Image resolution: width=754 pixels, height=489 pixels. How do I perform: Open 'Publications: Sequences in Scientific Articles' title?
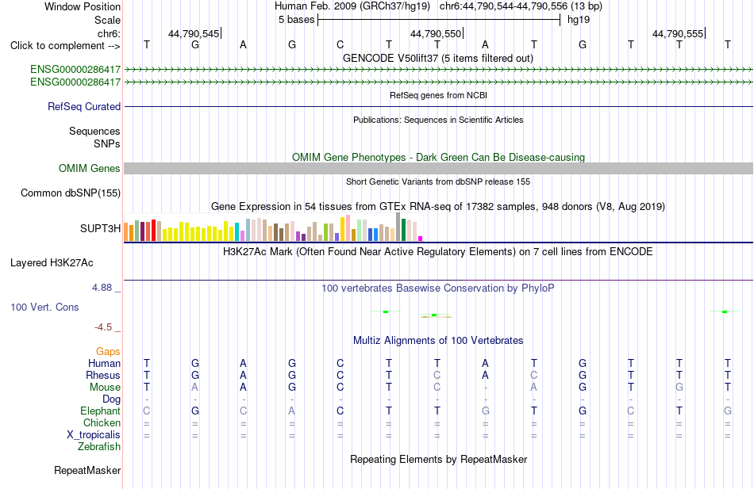coord(438,120)
